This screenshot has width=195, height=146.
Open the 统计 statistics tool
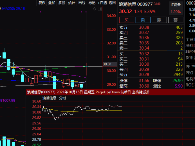pyautogui.click(x=72, y=3)
